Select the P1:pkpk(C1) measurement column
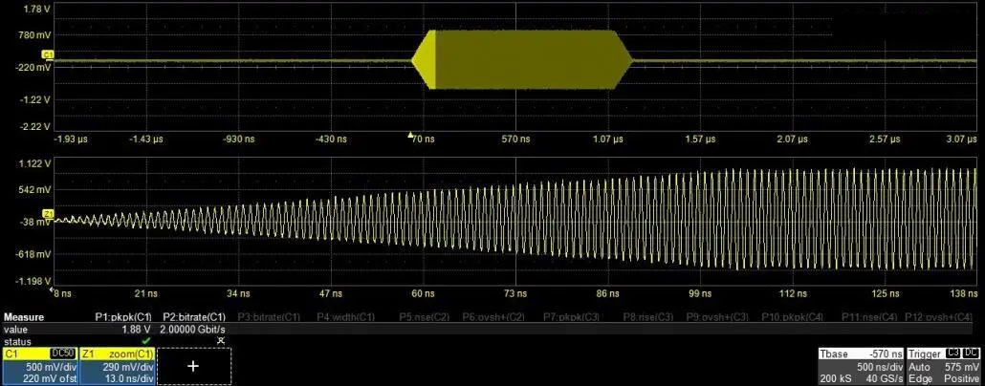This screenshot has height=386, width=985. point(122,317)
